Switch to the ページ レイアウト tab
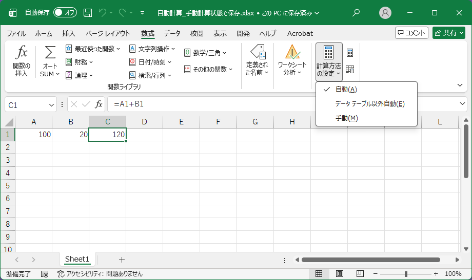The width and height of the screenshot is (472, 280). [108, 33]
